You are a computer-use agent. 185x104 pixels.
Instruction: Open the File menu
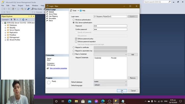[3, 5]
